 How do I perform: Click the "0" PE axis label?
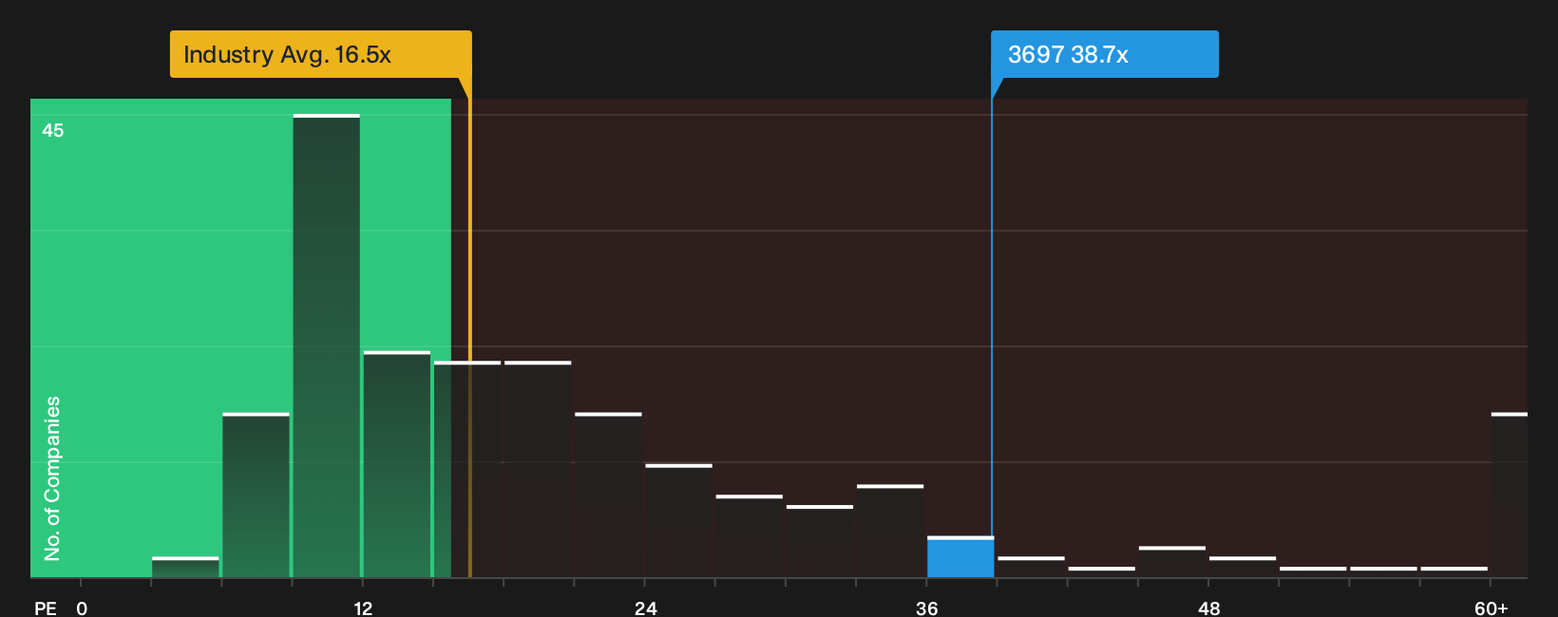point(82,608)
